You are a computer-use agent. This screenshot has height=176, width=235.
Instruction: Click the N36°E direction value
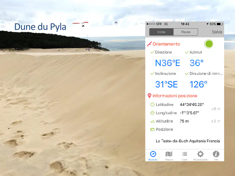pos(168,63)
